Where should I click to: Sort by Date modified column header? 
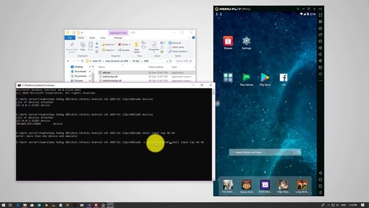tap(156, 67)
